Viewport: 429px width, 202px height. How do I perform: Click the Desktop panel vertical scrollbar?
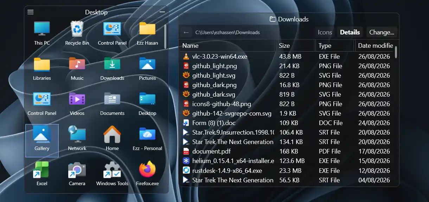[x=165, y=37]
